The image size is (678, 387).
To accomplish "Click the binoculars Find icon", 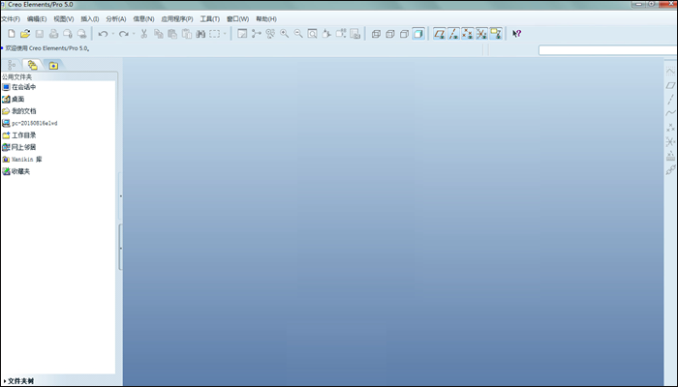I will coord(200,34).
